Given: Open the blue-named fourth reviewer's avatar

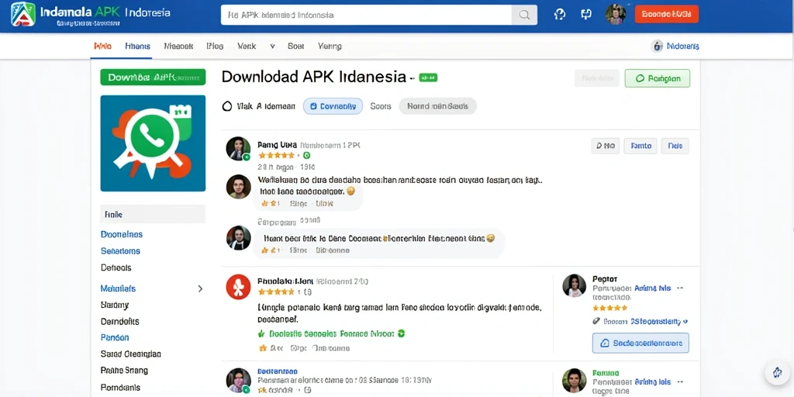Looking at the screenshot, I should point(239,381).
